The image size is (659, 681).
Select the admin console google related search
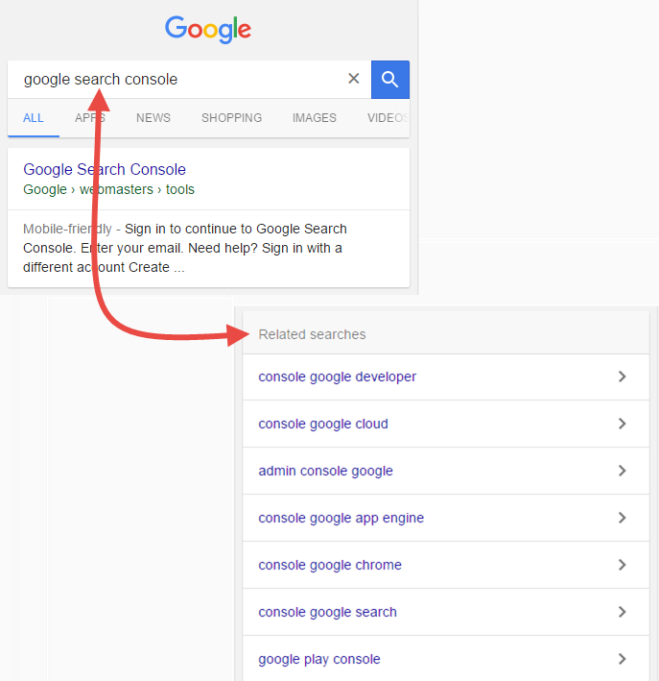326,471
